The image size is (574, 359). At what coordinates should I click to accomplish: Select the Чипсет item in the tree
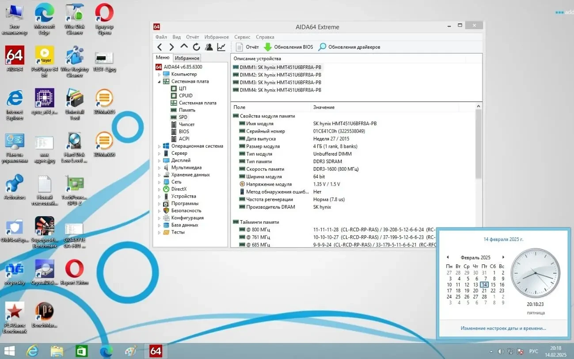pos(186,124)
